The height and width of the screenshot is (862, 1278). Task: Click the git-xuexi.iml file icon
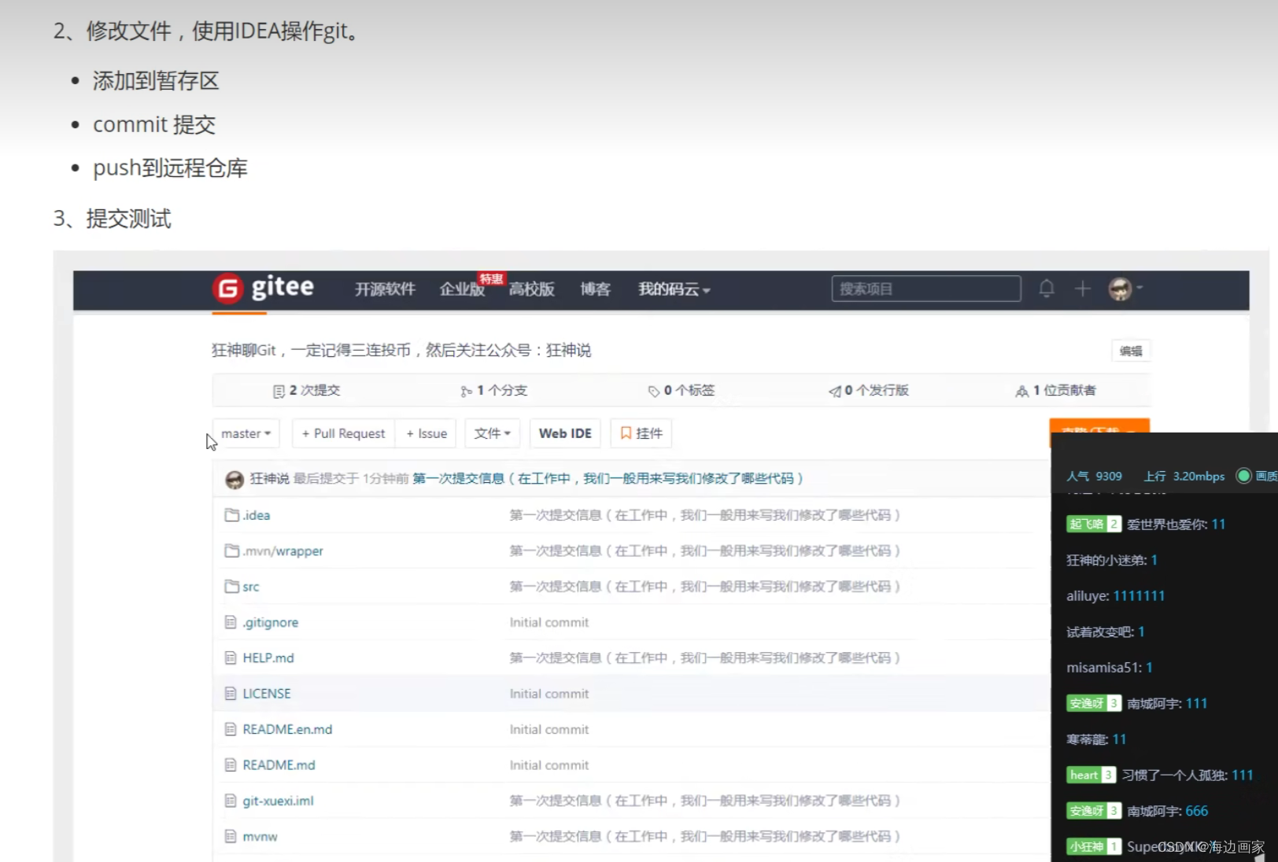(x=231, y=801)
